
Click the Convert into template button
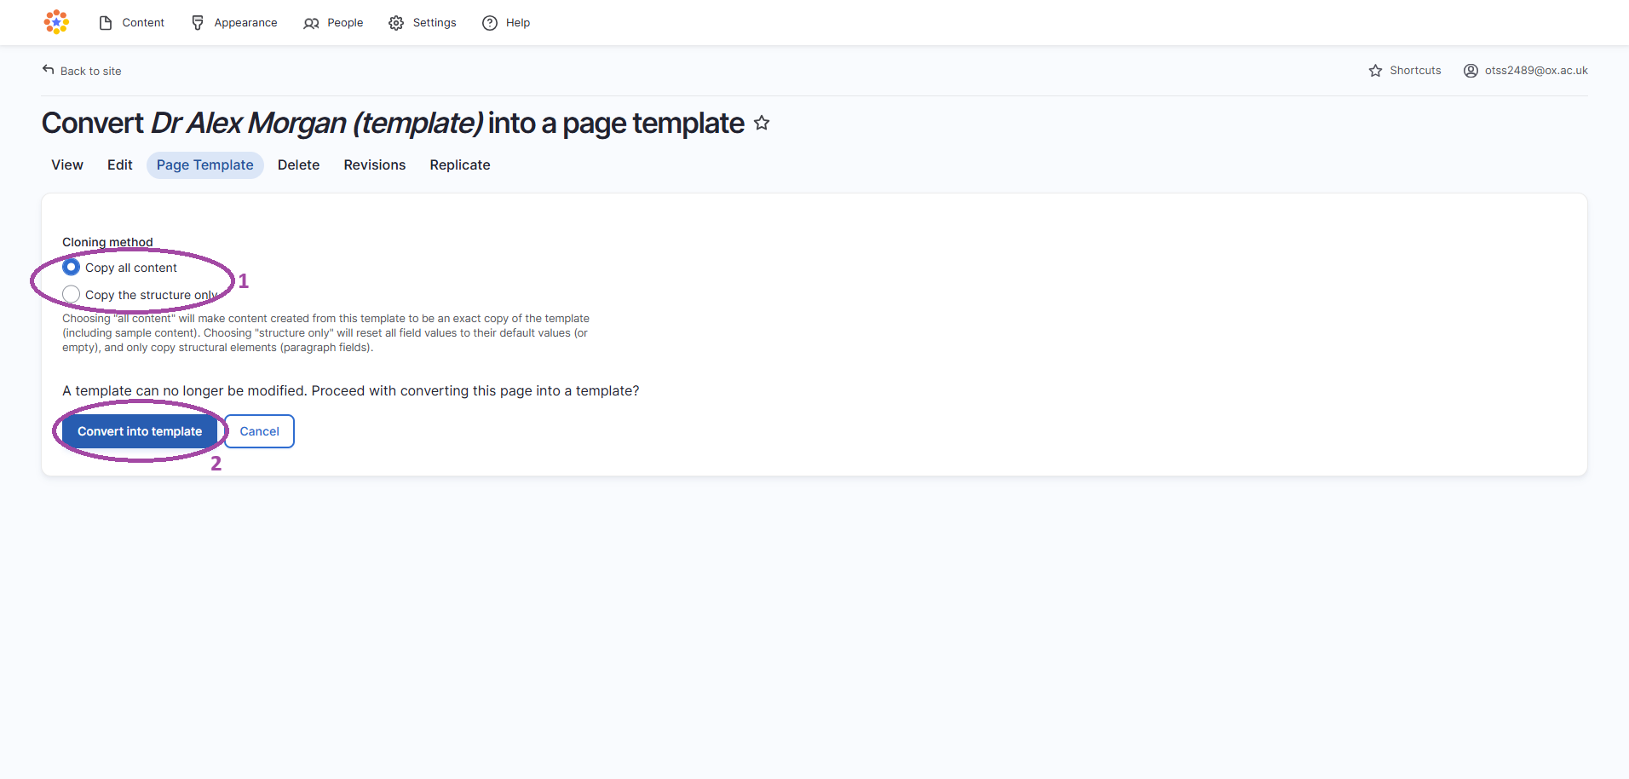pyautogui.click(x=139, y=431)
